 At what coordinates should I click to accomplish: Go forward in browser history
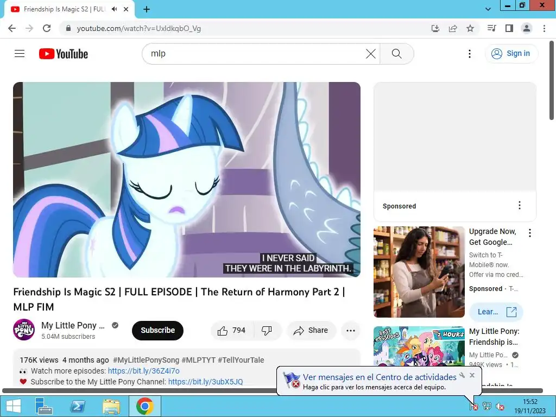tap(29, 28)
